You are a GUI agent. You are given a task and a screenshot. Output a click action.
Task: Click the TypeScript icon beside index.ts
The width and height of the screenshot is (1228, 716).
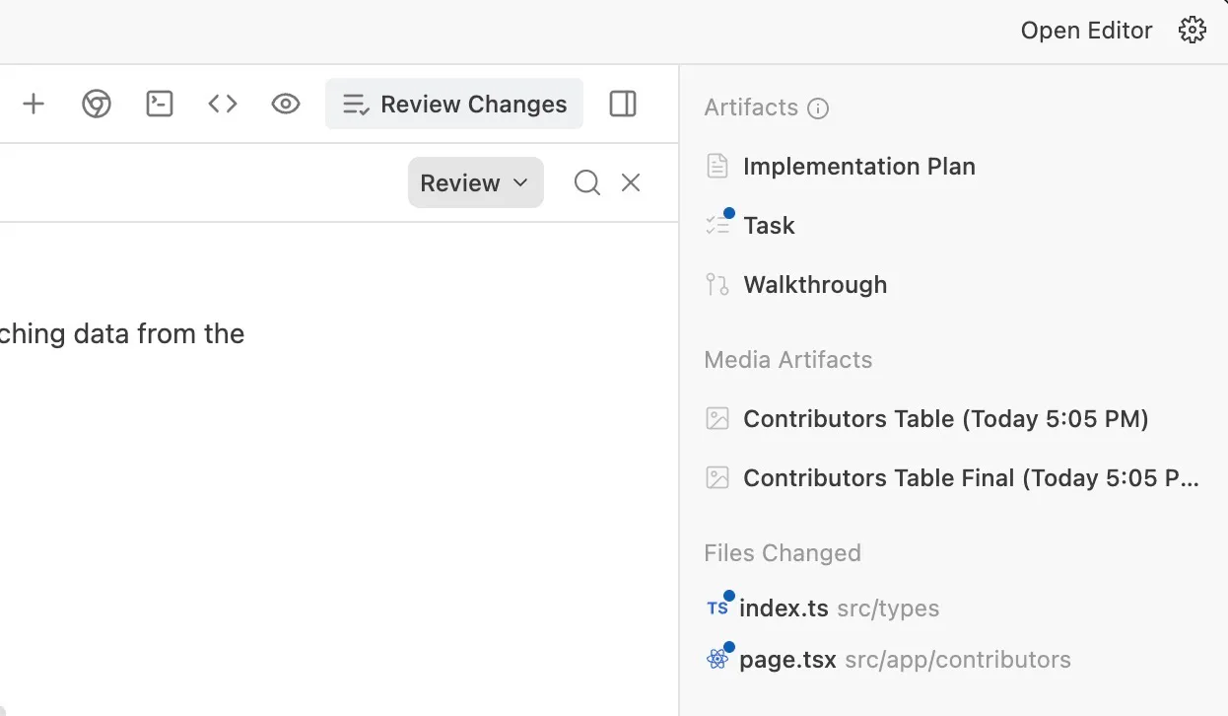click(x=716, y=608)
